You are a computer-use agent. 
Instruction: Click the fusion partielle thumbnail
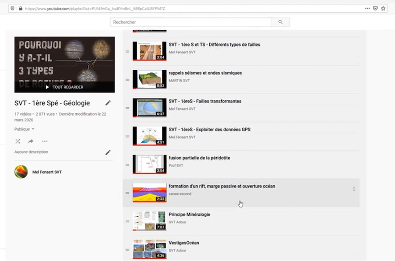point(150,165)
